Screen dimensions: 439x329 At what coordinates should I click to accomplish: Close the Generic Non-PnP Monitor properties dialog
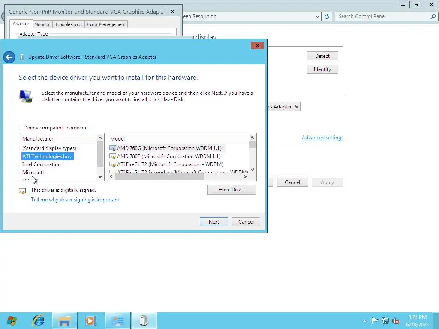pos(172,12)
